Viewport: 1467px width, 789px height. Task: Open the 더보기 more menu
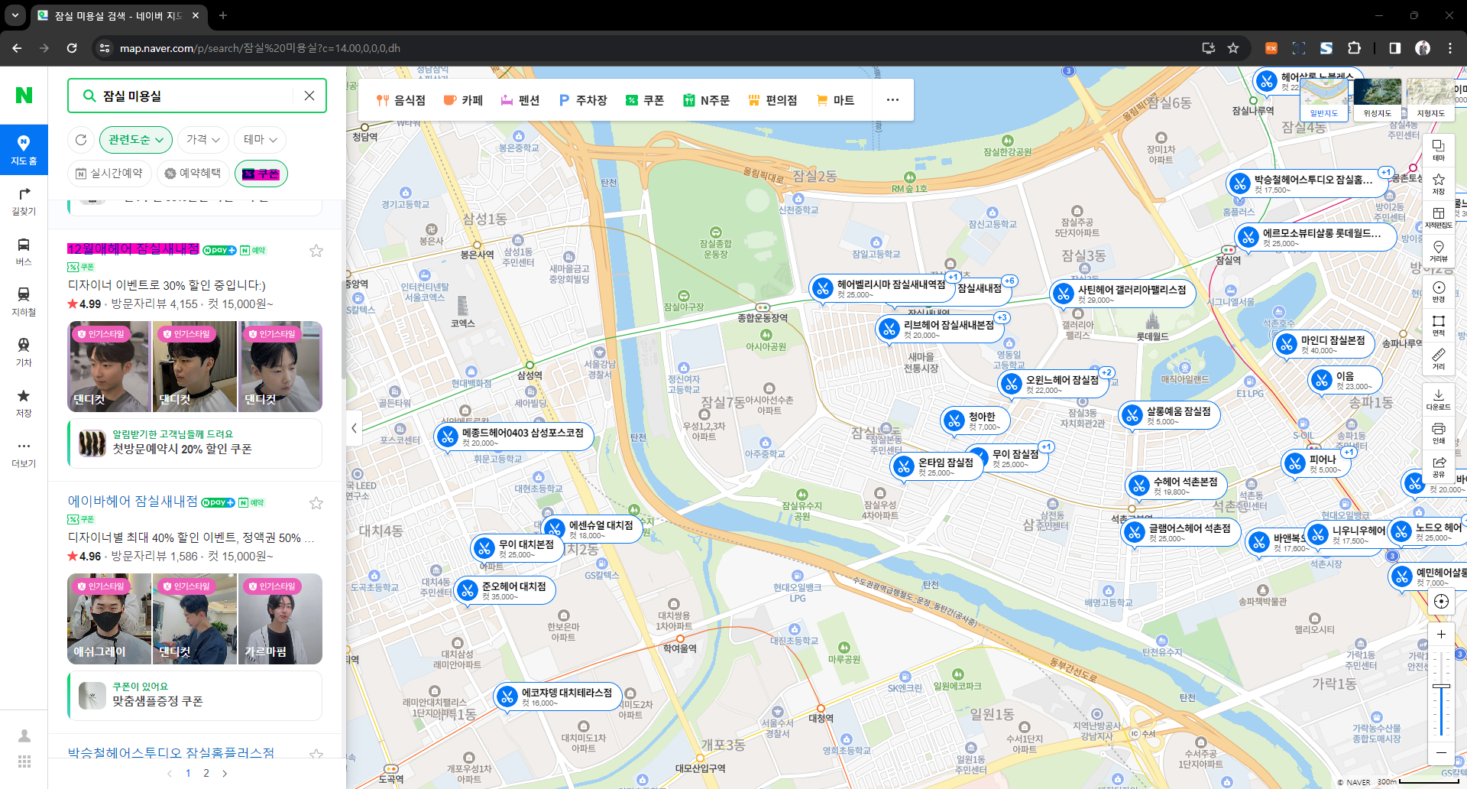[x=24, y=453]
